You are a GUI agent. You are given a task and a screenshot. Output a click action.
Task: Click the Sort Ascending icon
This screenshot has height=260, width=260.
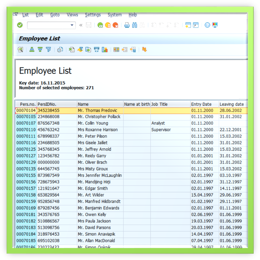tap(32, 50)
